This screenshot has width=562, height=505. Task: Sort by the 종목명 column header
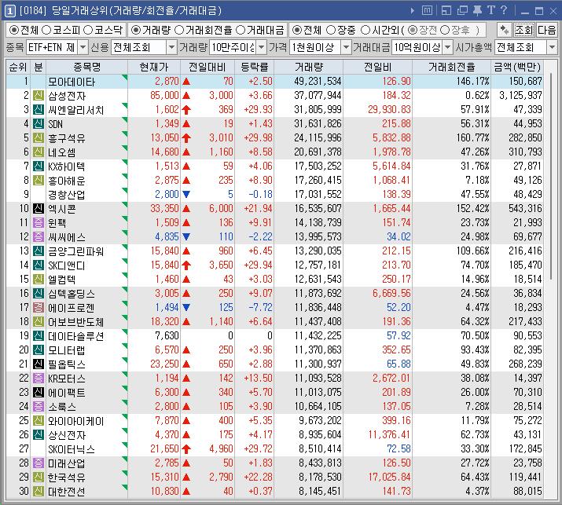click(86, 67)
